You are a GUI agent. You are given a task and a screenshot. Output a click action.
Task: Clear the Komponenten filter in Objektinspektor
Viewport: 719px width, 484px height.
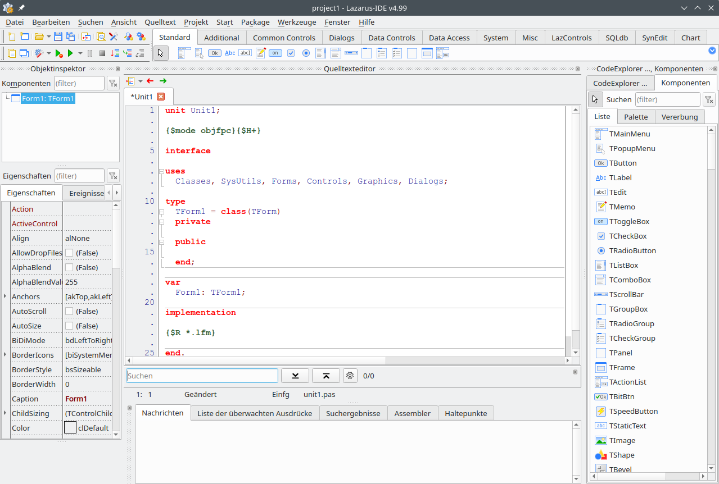coord(113,83)
